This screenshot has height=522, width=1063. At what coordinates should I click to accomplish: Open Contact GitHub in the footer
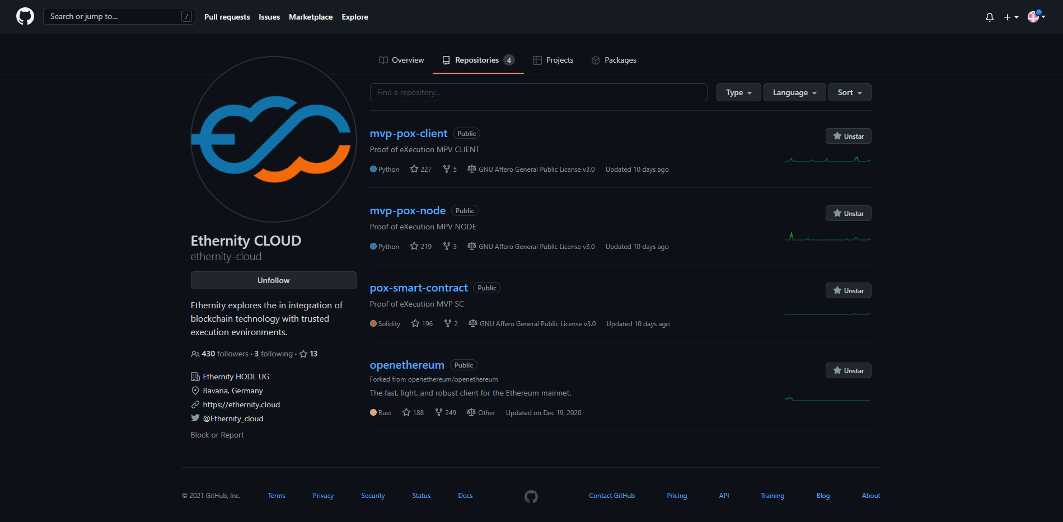click(612, 496)
